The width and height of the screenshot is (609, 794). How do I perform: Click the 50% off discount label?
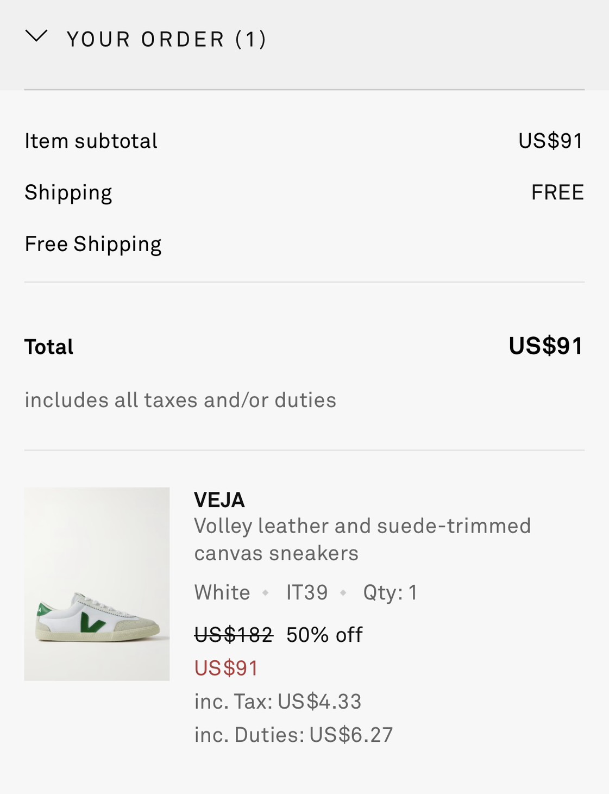(x=324, y=635)
